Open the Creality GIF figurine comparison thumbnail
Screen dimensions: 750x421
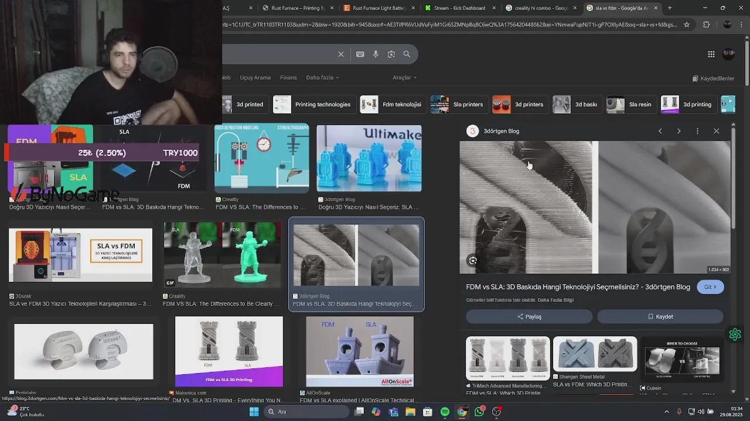click(x=222, y=255)
